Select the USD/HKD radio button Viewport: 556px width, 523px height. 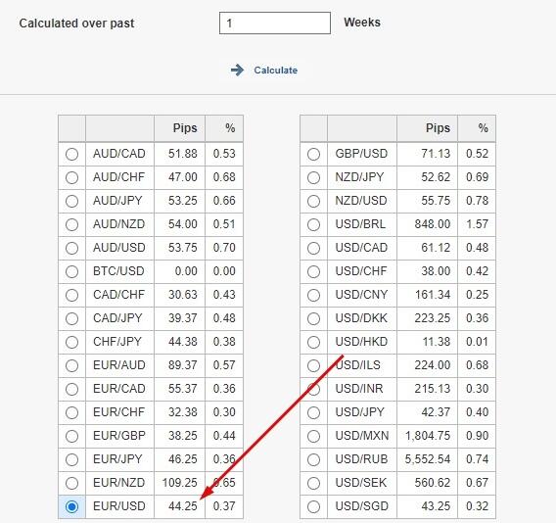pos(313,343)
